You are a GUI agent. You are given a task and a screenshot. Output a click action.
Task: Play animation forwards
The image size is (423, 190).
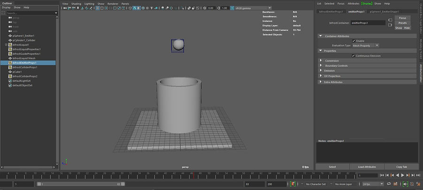(402, 175)
